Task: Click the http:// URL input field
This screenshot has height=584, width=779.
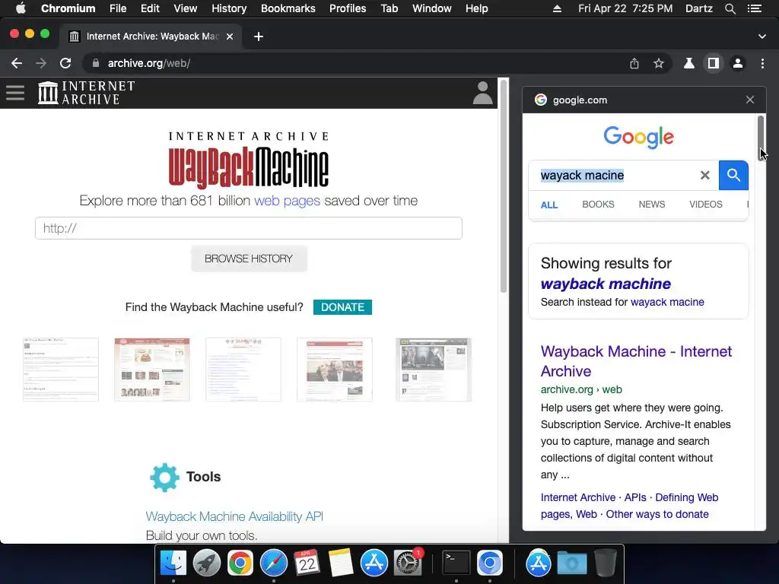Action: pos(249,228)
